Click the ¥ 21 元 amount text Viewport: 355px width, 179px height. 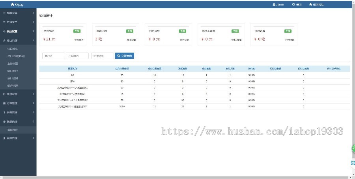pos(49,39)
